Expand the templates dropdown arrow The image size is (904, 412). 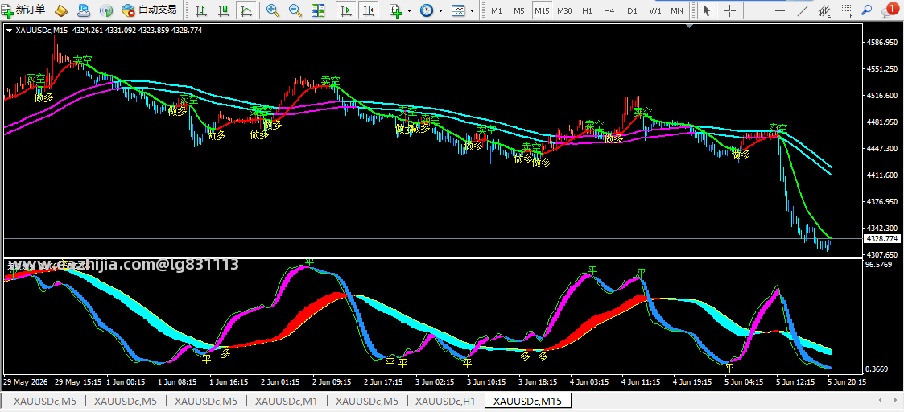click(x=473, y=10)
